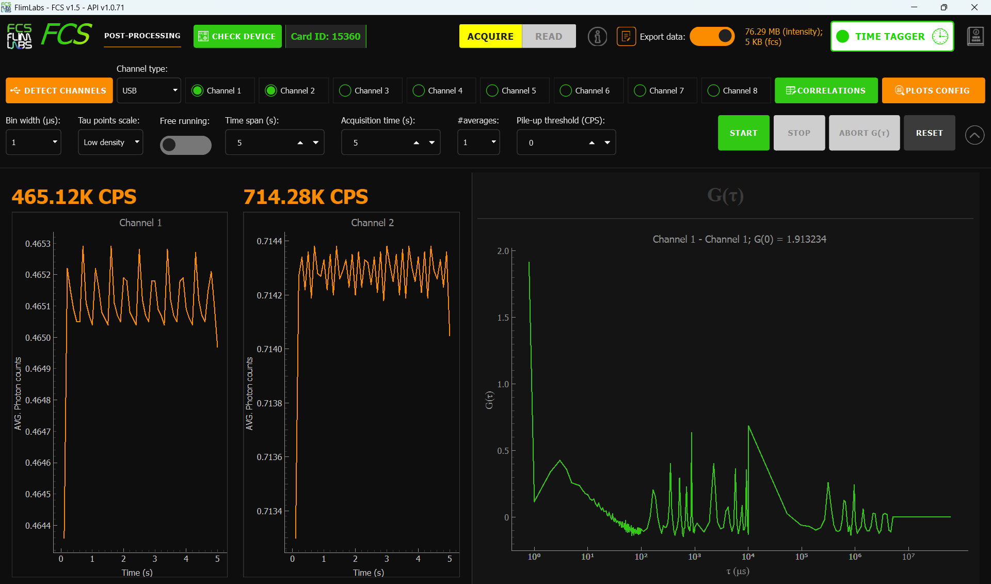Viewport: 991px width, 584px height.
Task: Expand the Tau points scale dropdown
Action: tap(110, 143)
